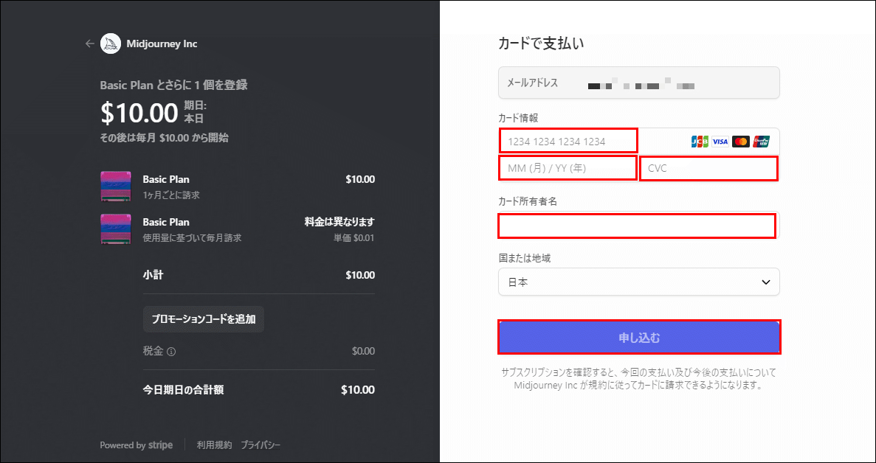Click the カードで支払い heading
Viewport: 876px width, 463px height.
541,44
